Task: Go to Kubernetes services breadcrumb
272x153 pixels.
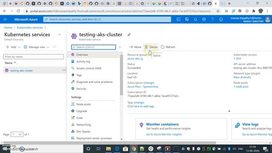Action: coord(30,28)
